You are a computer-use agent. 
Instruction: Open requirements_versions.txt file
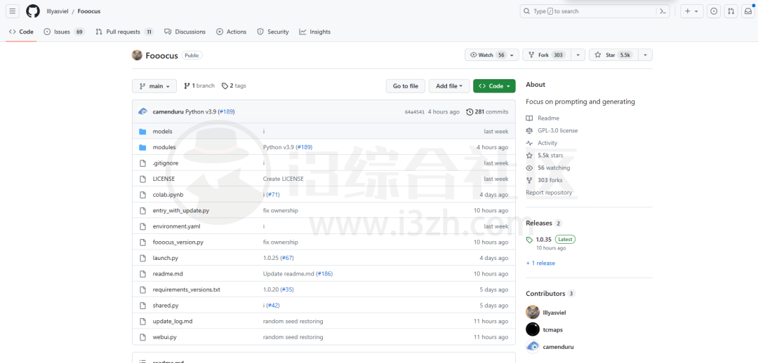coord(187,289)
